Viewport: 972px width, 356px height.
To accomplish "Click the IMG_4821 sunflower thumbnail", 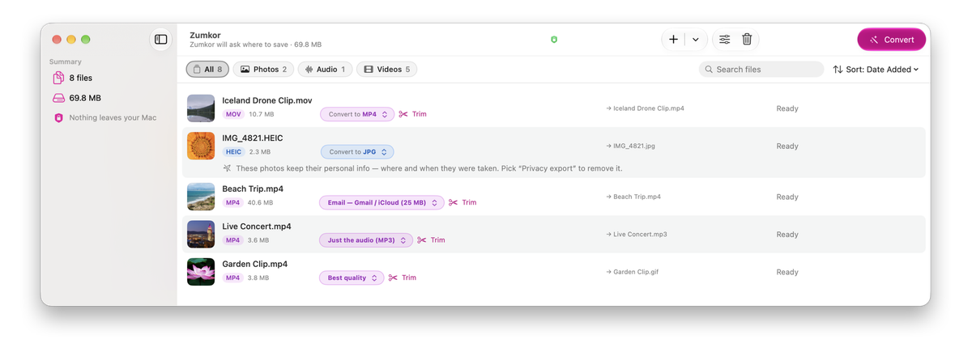I will (201, 146).
